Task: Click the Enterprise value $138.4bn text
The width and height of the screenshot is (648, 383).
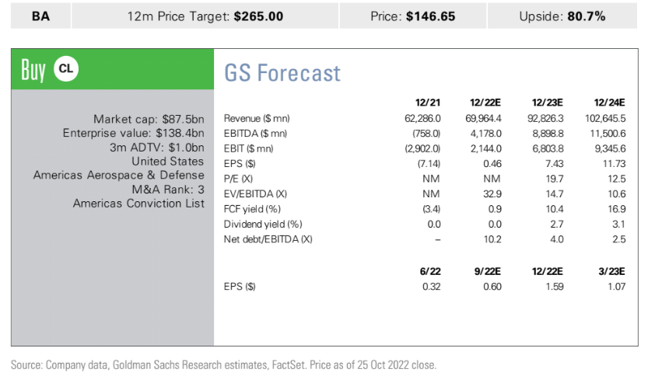Action: (133, 133)
